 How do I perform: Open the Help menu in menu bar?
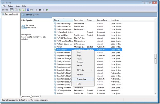click(x=24, y=6)
